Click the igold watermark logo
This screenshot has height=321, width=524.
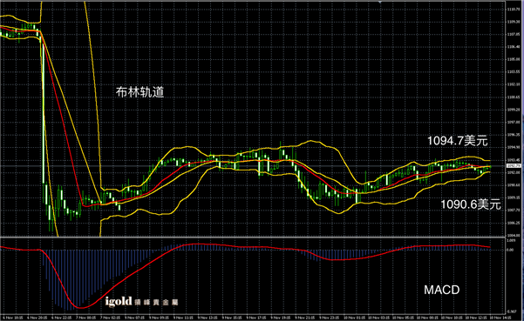tap(119, 302)
